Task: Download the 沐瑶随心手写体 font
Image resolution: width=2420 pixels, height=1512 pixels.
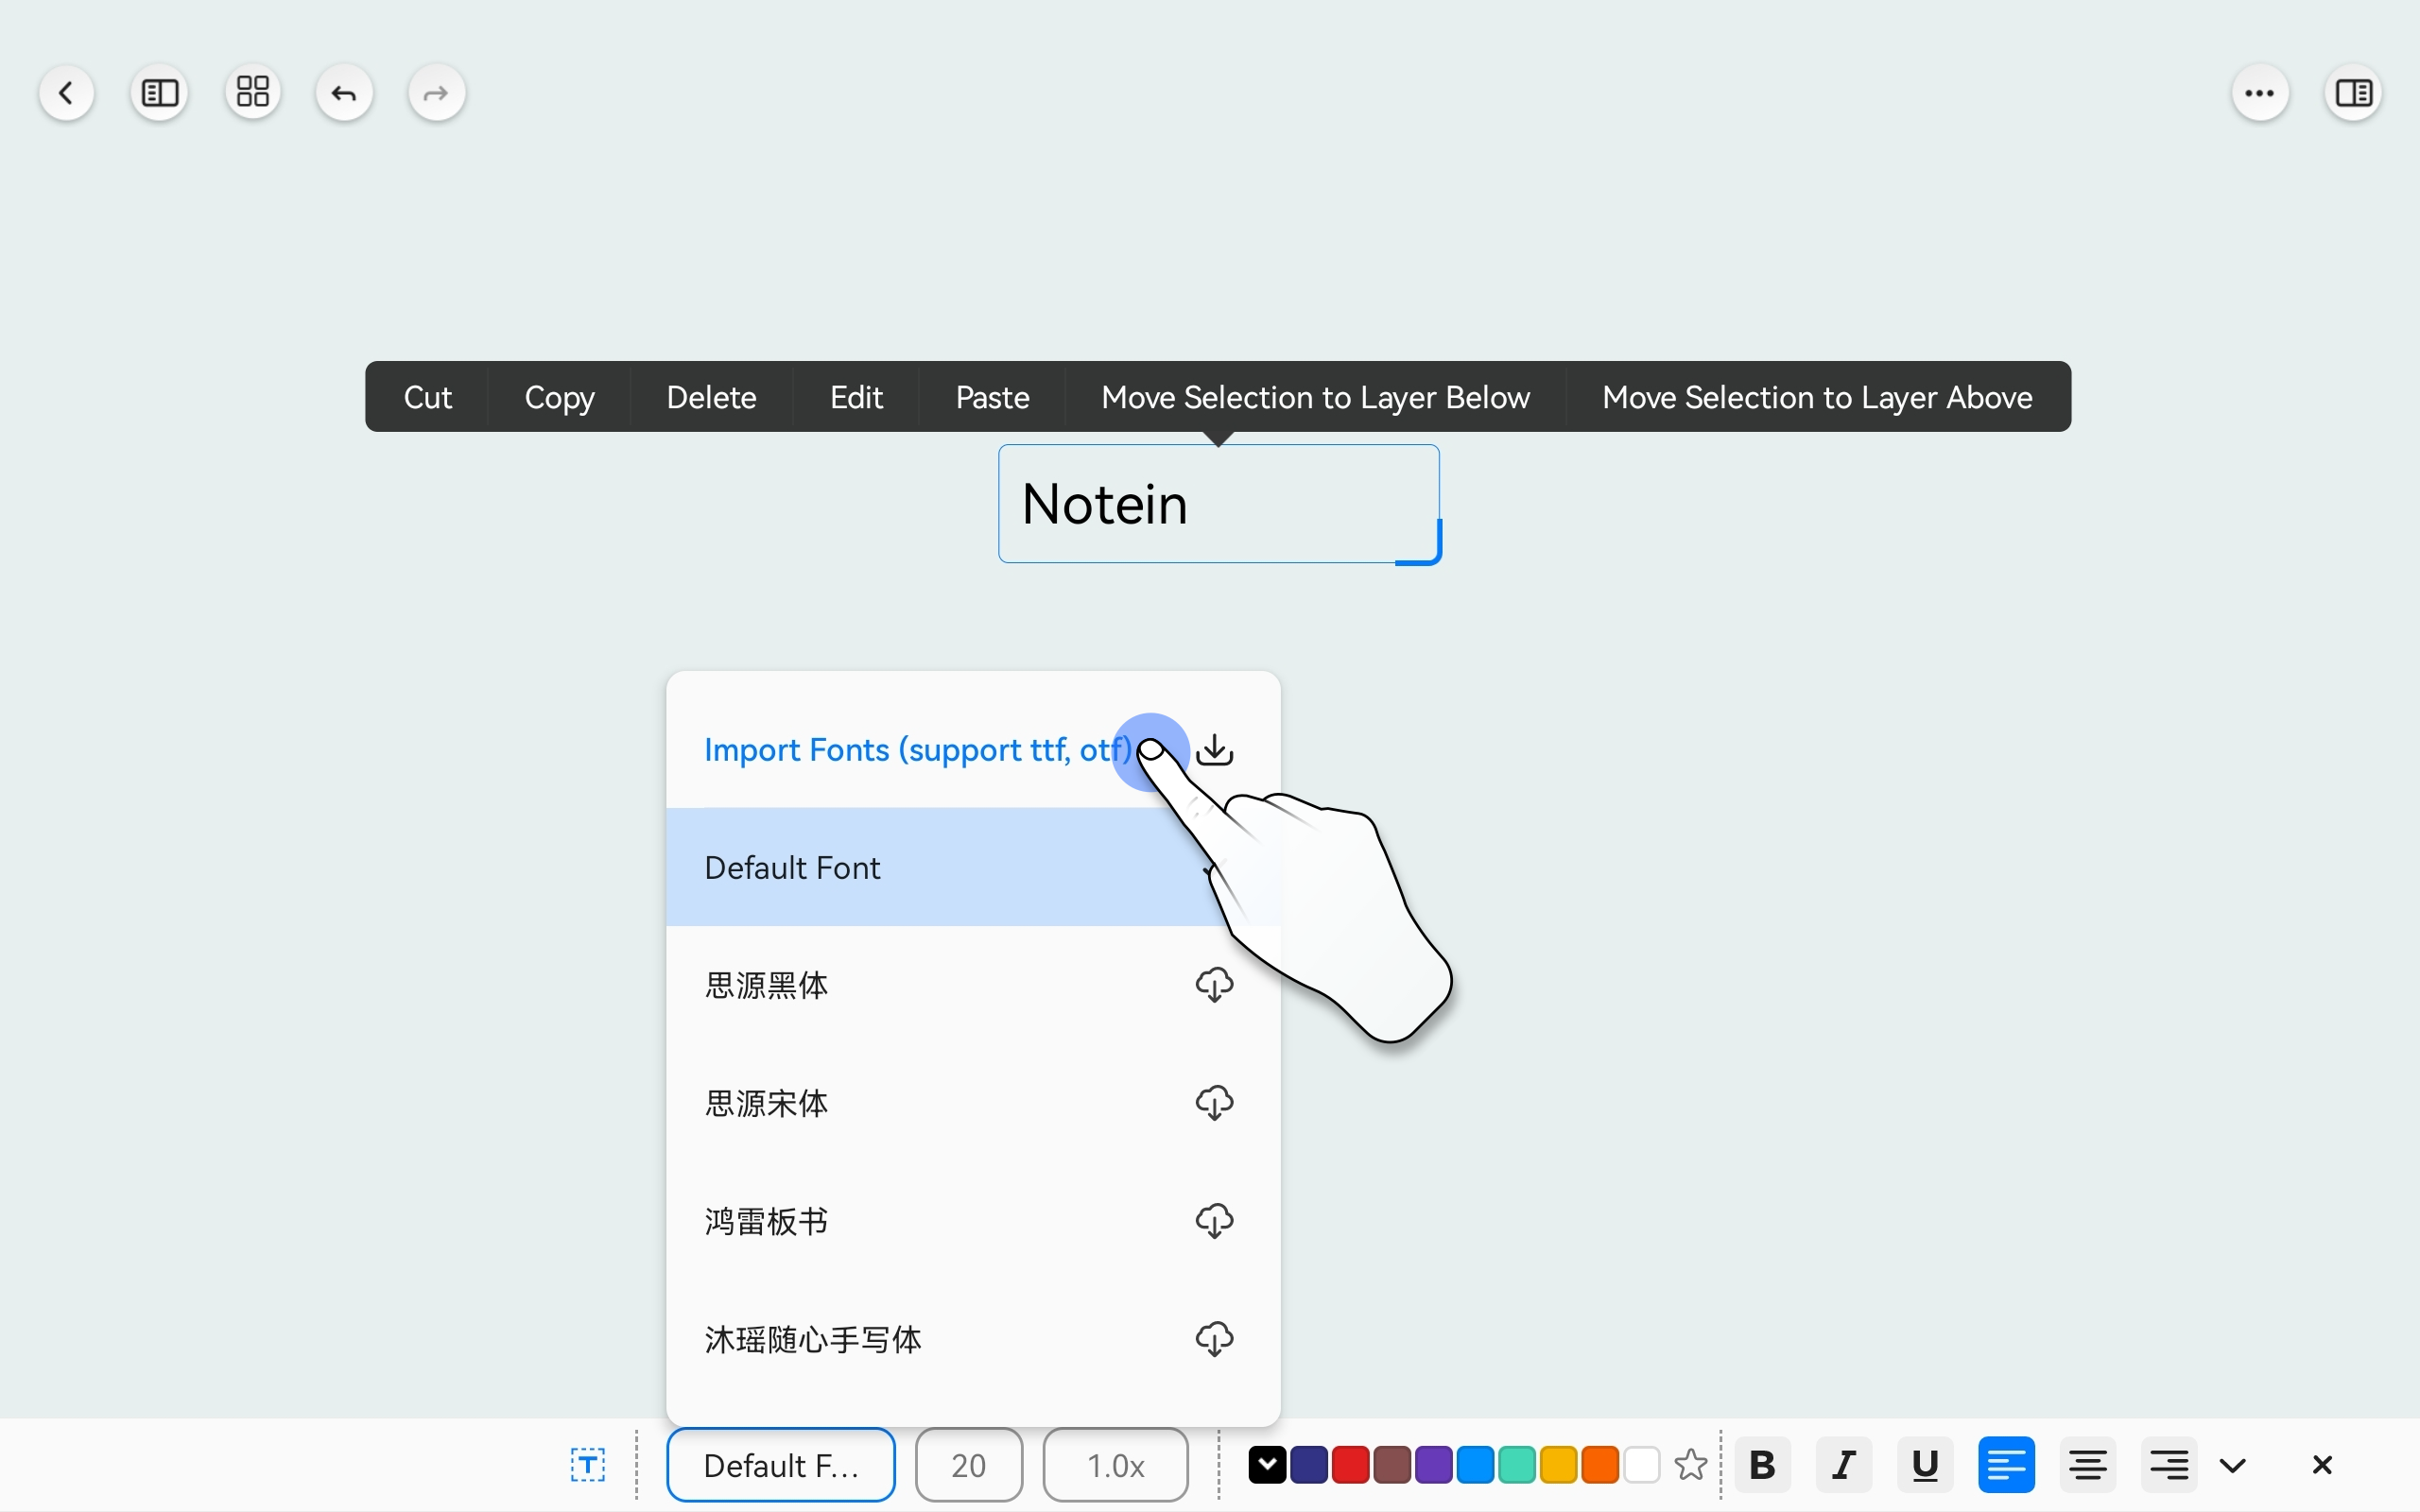Action: coord(1215,1339)
